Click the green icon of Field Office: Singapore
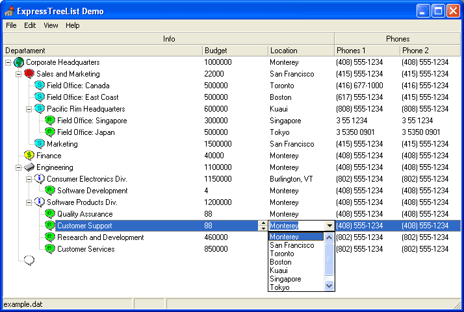464x312 pixels. (x=49, y=121)
